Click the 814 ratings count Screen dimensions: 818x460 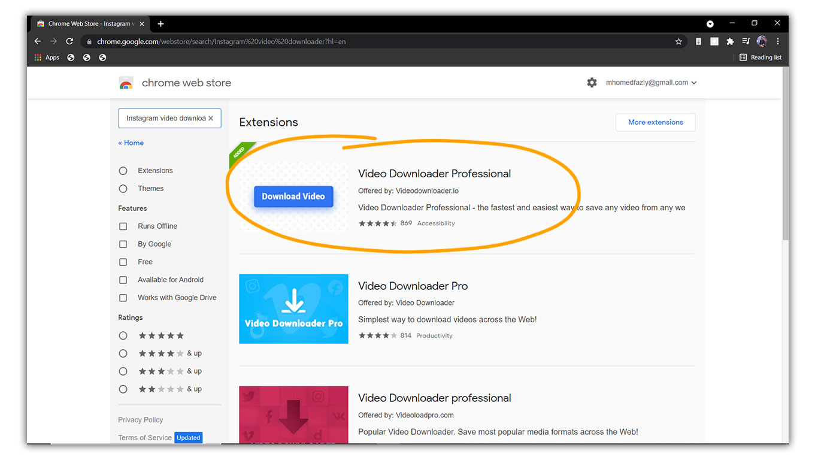(x=406, y=336)
